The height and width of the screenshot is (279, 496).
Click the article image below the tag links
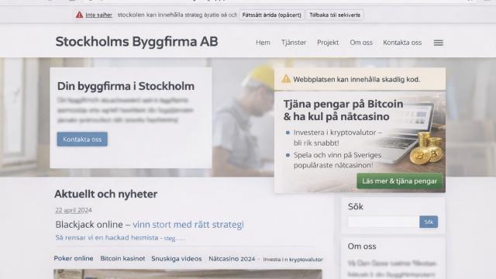(188, 274)
